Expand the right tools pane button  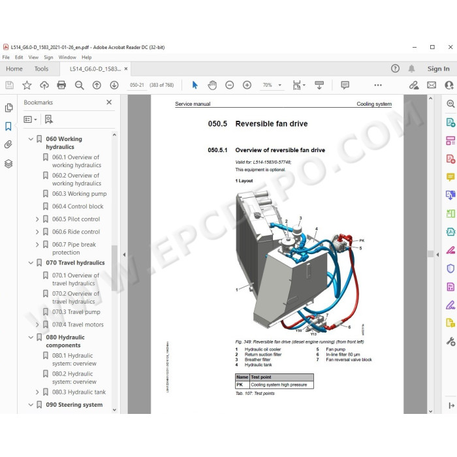point(452,405)
